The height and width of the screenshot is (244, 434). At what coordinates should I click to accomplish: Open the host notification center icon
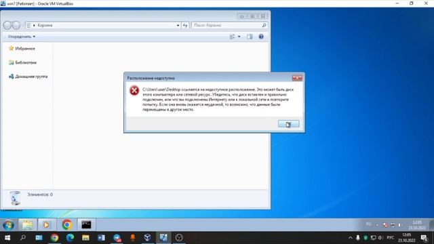pyautogui.click(x=424, y=238)
